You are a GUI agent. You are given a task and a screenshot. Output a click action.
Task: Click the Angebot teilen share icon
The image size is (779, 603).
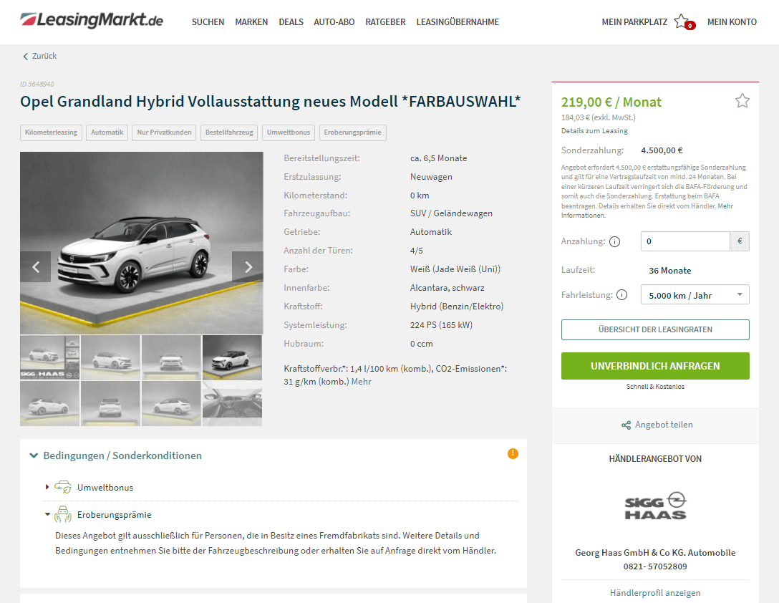click(x=626, y=425)
